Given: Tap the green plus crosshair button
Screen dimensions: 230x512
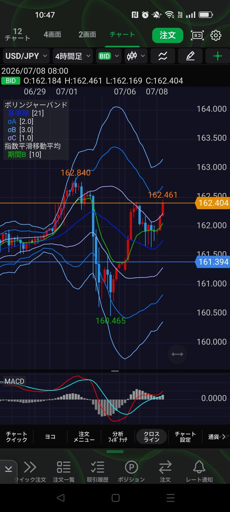Looking at the screenshot, I should [x=218, y=56].
